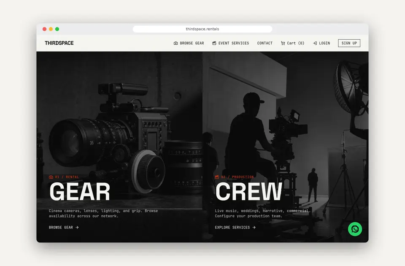Click the green maximize window dot
The image size is (405, 266).
click(x=57, y=29)
